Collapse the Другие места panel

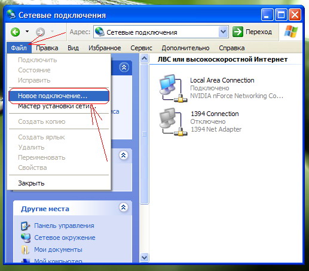(124, 208)
